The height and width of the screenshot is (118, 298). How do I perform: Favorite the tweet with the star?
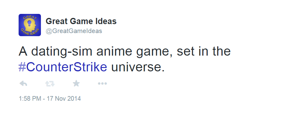pyautogui.click(x=76, y=83)
